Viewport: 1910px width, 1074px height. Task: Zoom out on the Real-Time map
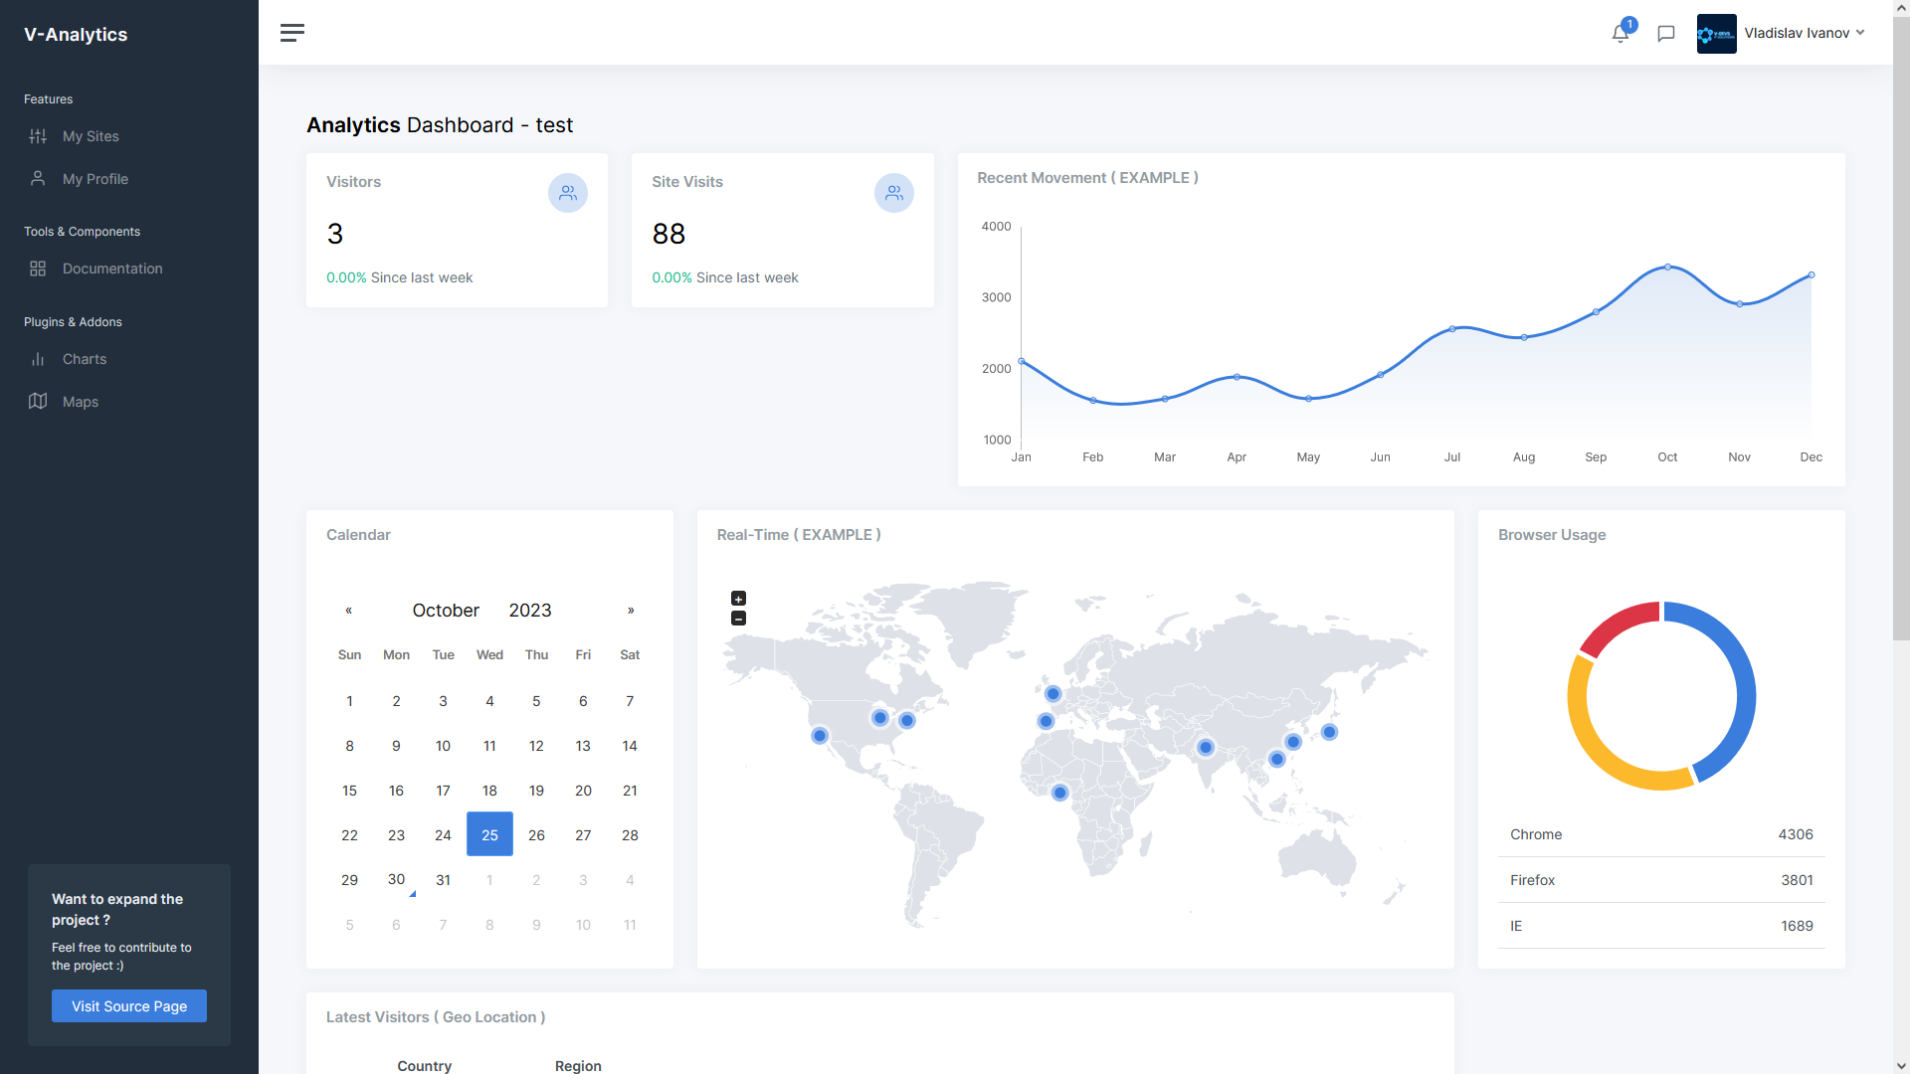pyautogui.click(x=738, y=619)
